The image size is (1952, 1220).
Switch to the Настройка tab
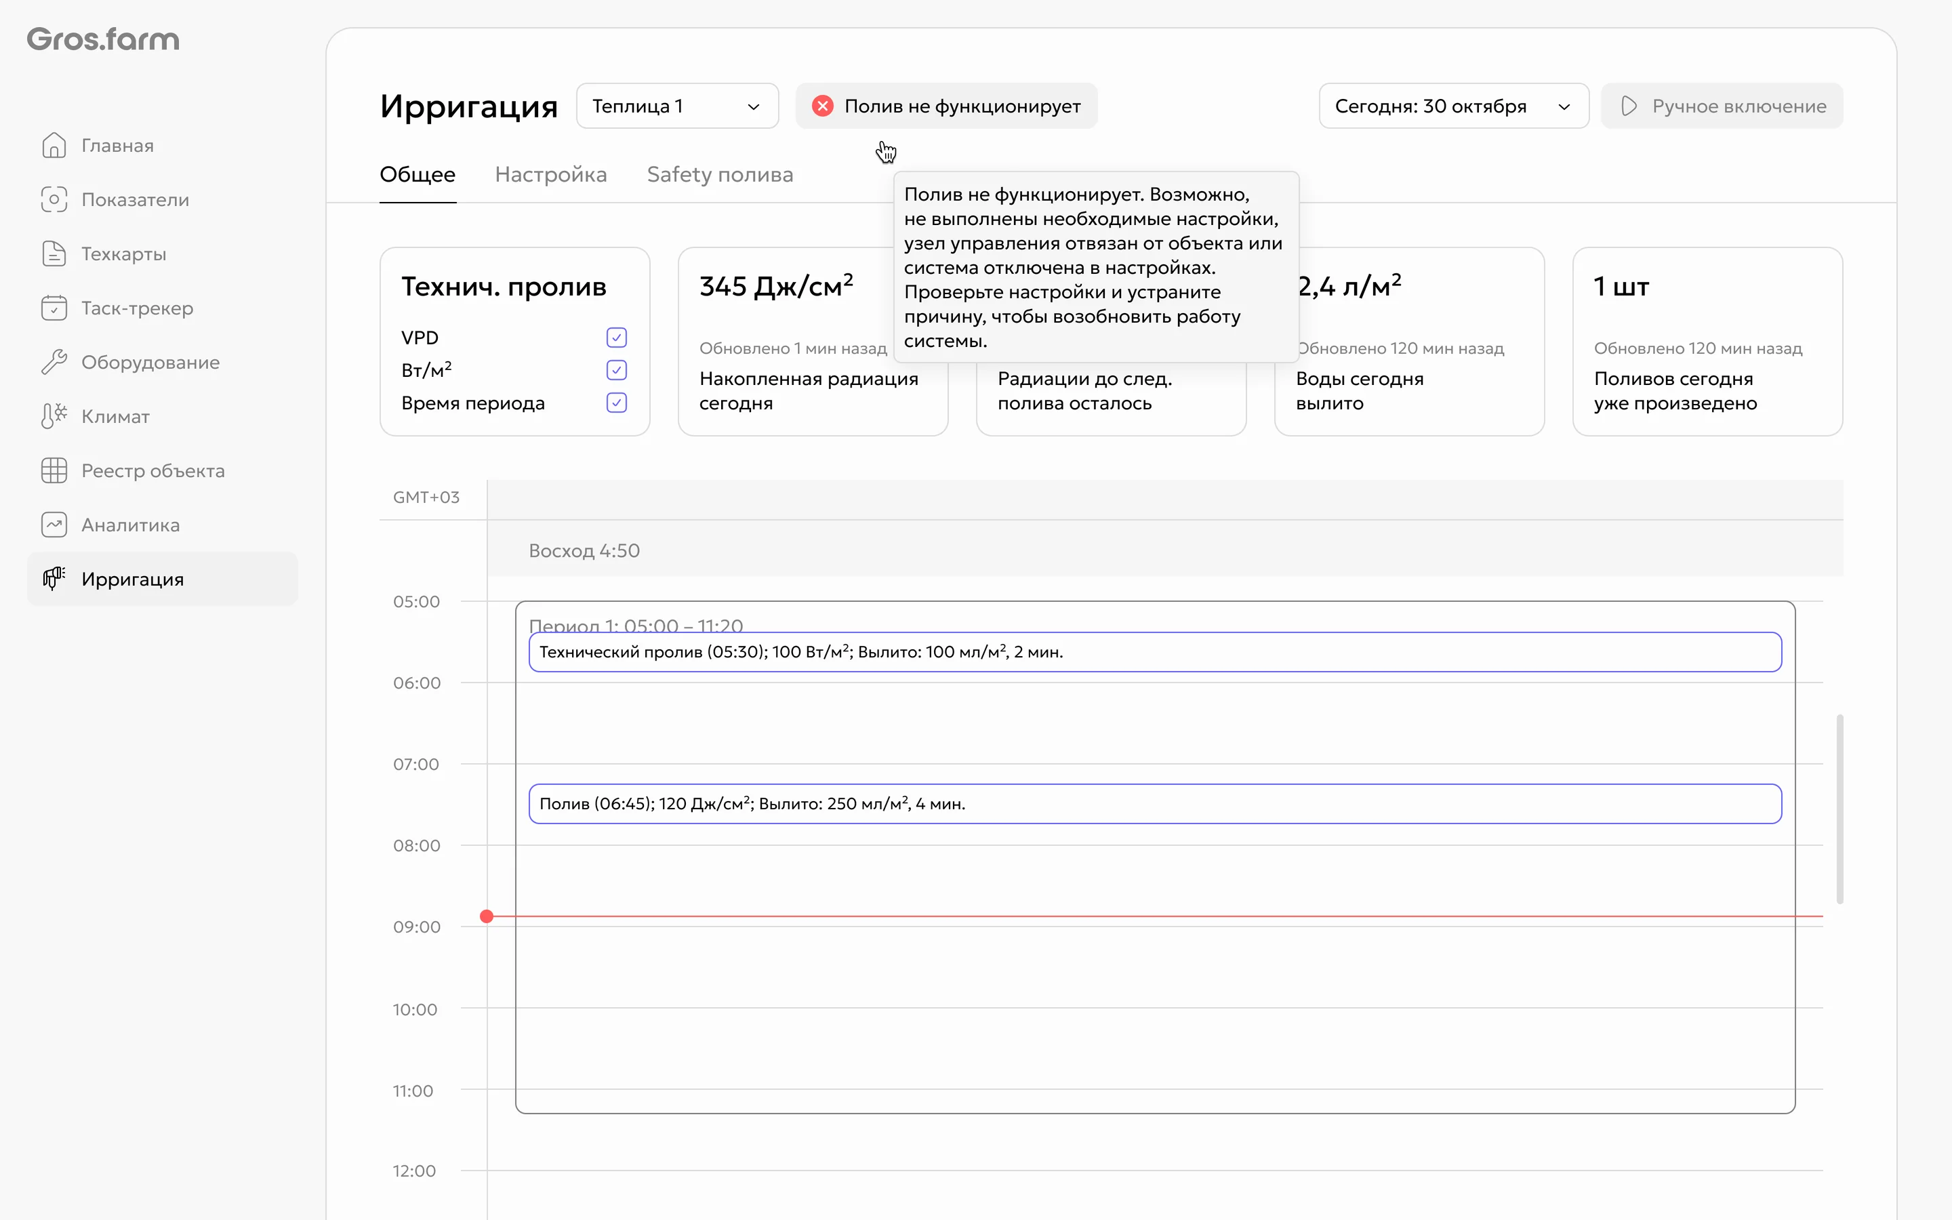pyautogui.click(x=551, y=174)
